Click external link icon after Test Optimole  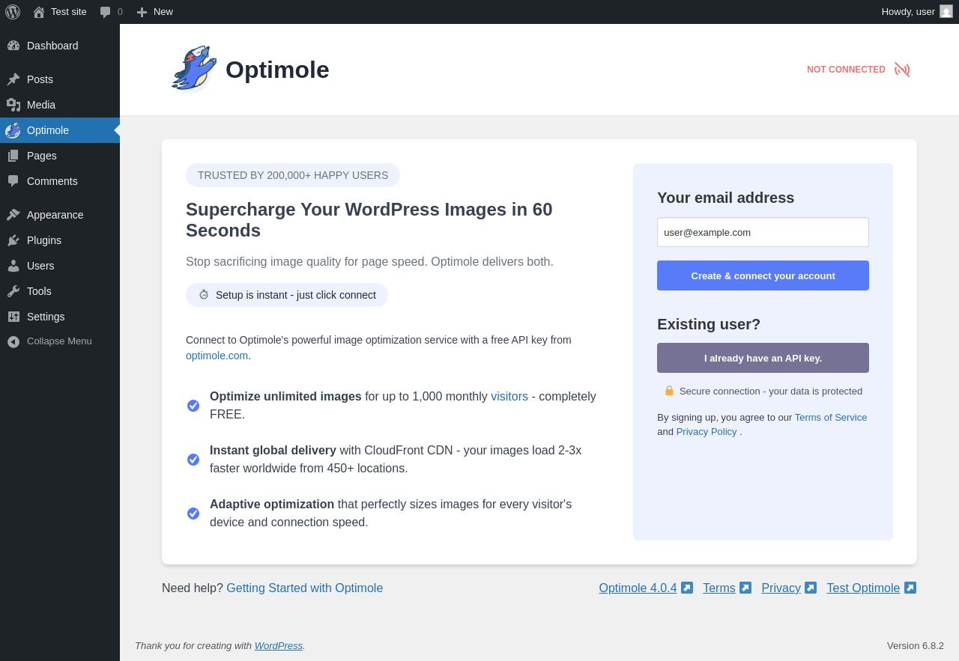[x=910, y=588]
